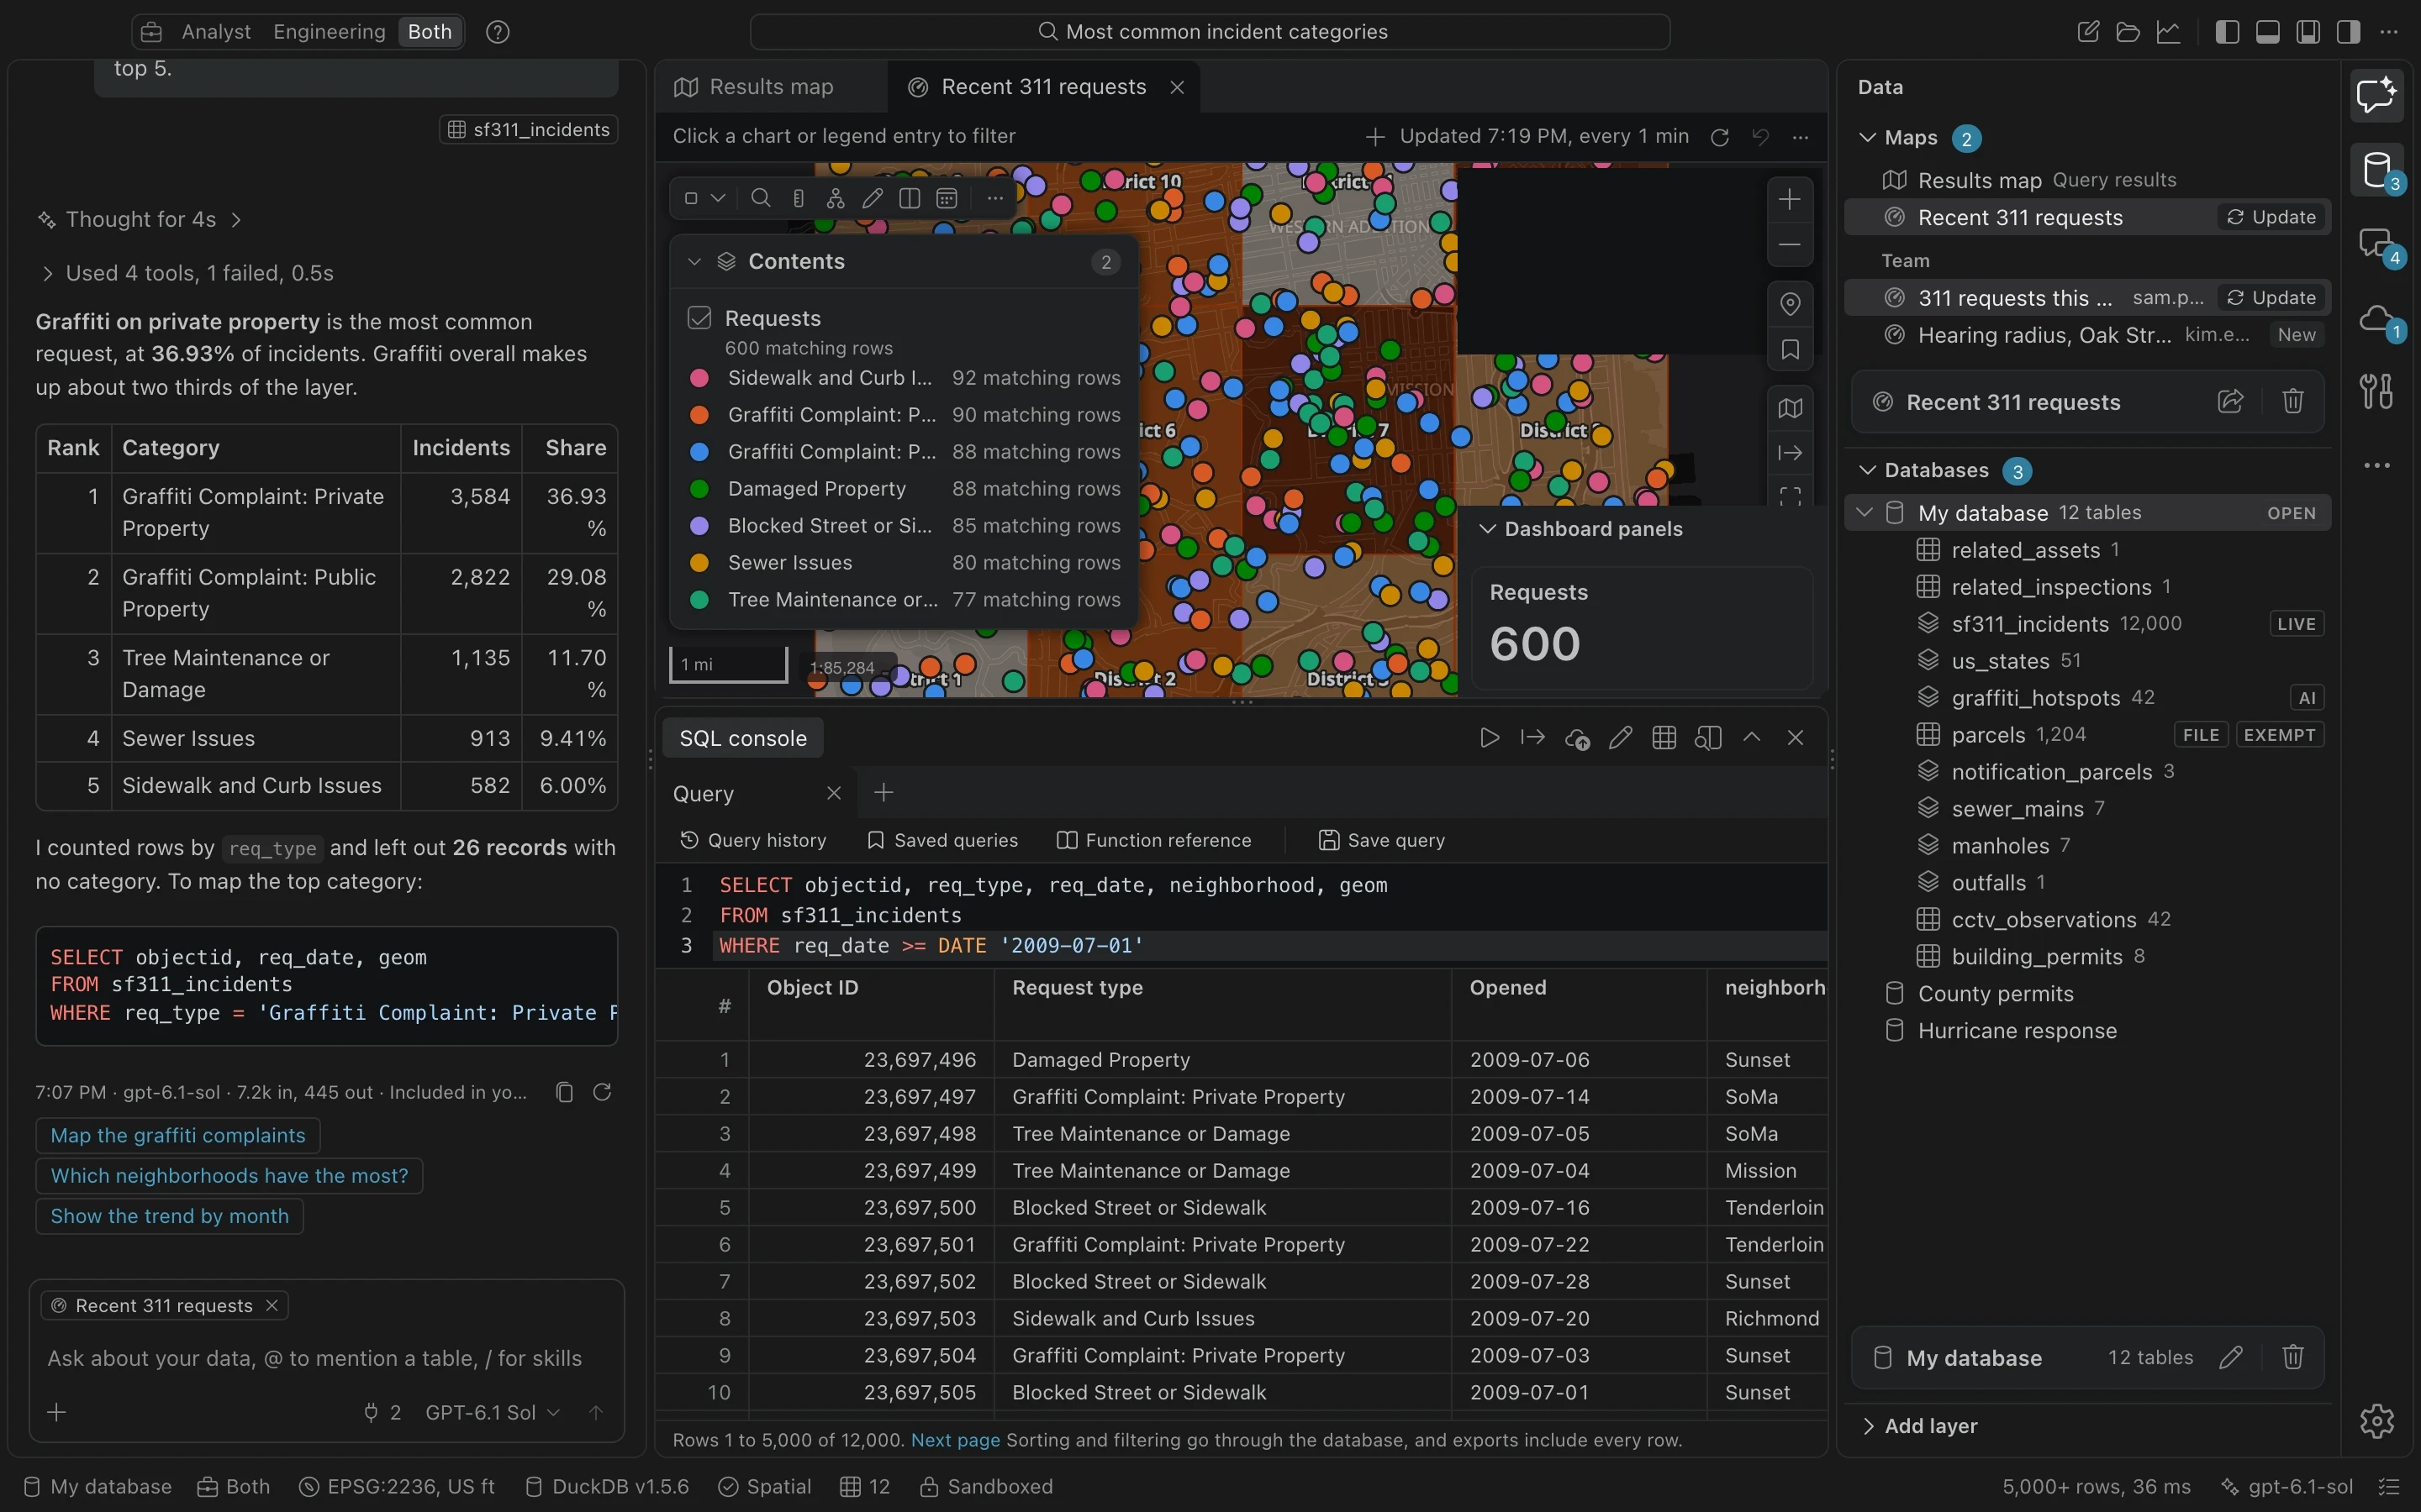Open Query history
Image resolution: width=2421 pixels, height=1512 pixels.
[x=753, y=840]
